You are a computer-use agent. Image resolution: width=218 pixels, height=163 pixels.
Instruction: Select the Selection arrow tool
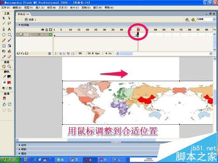[4, 18]
